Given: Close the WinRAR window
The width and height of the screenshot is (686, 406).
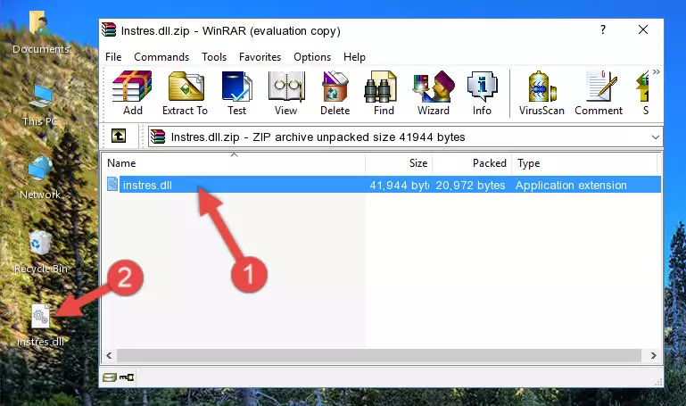Looking at the screenshot, I should (643, 29).
